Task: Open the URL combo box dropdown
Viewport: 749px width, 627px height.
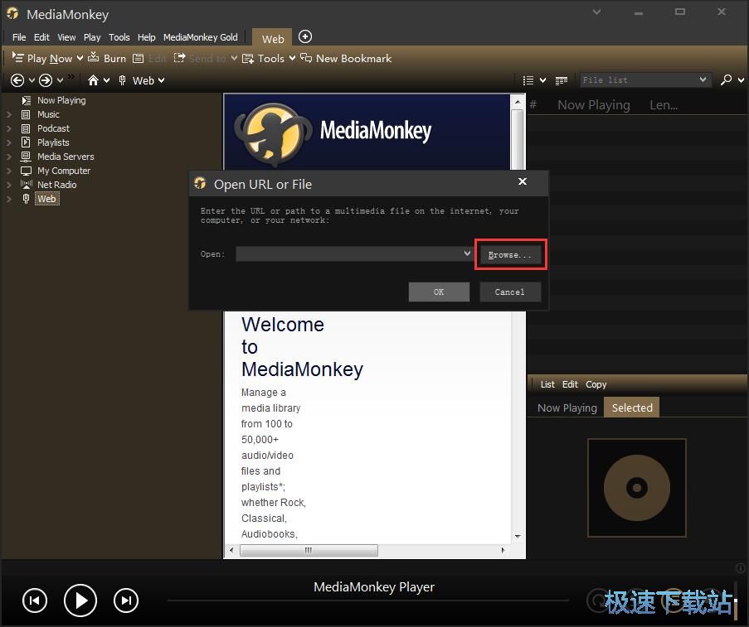Action: 467,254
